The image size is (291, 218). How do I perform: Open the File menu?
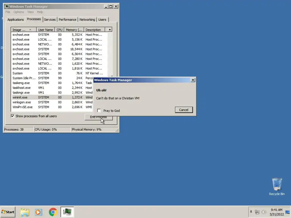[8, 12]
